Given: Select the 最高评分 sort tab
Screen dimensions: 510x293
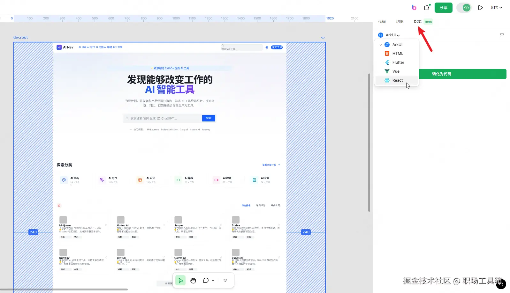Looking at the screenshot, I should [x=261, y=206].
